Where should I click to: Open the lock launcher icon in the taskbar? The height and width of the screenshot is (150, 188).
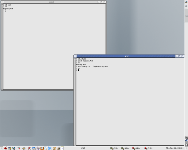[x=59, y=148]
